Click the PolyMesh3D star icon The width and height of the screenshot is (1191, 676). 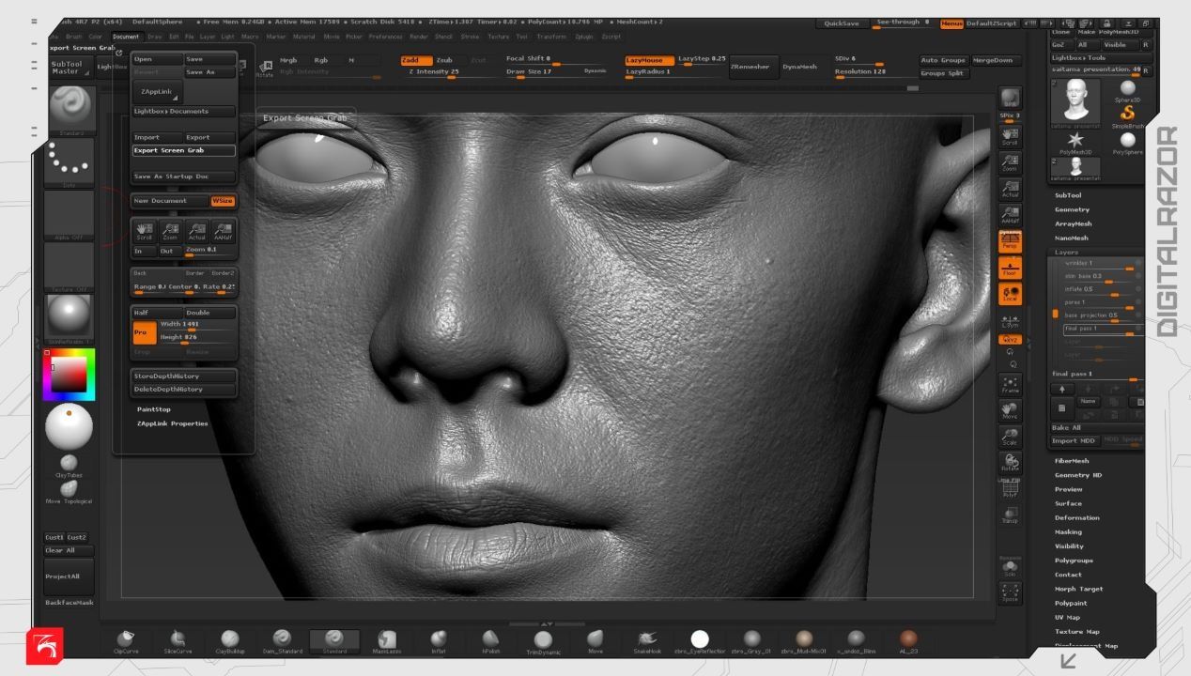coord(1075,140)
